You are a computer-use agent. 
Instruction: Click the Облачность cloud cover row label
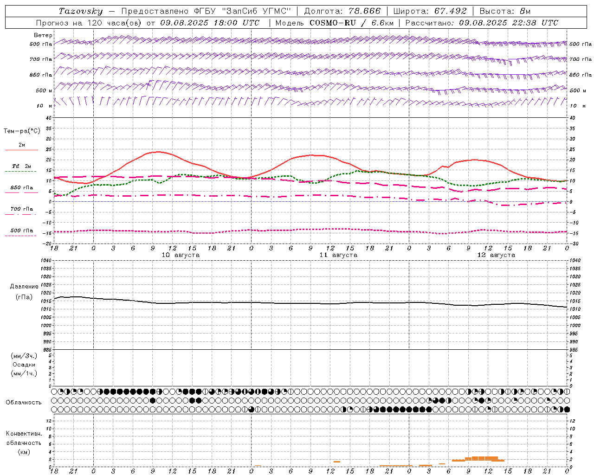pos(24,403)
